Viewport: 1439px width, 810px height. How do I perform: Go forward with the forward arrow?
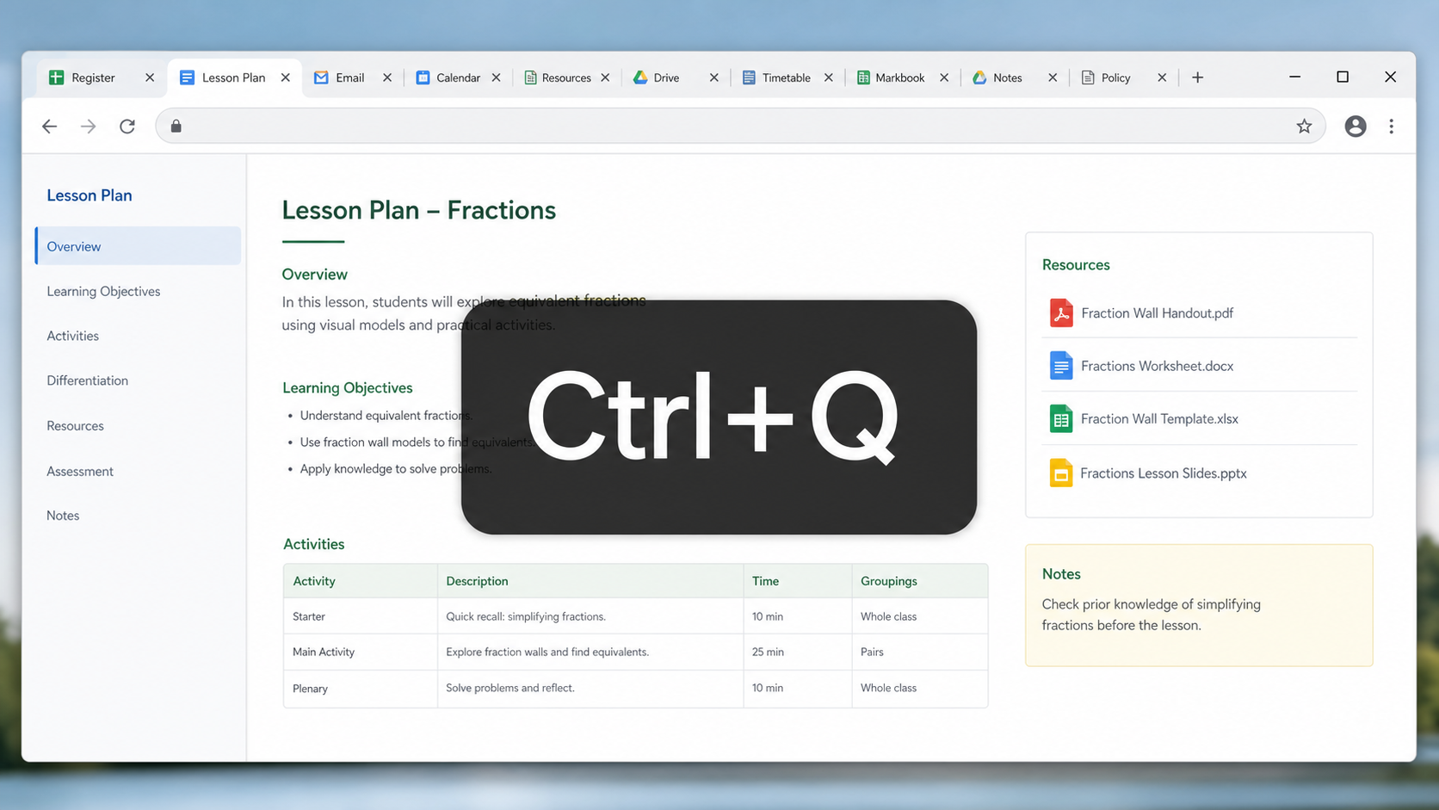[88, 127]
